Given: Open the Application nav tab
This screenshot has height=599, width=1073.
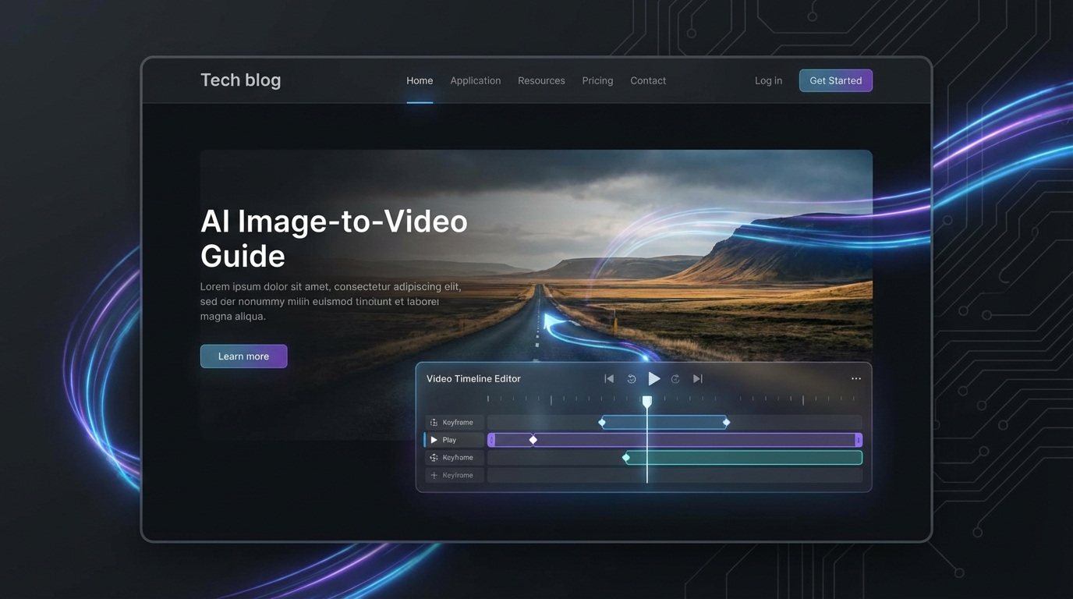Looking at the screenshot, I should point(475,80).
